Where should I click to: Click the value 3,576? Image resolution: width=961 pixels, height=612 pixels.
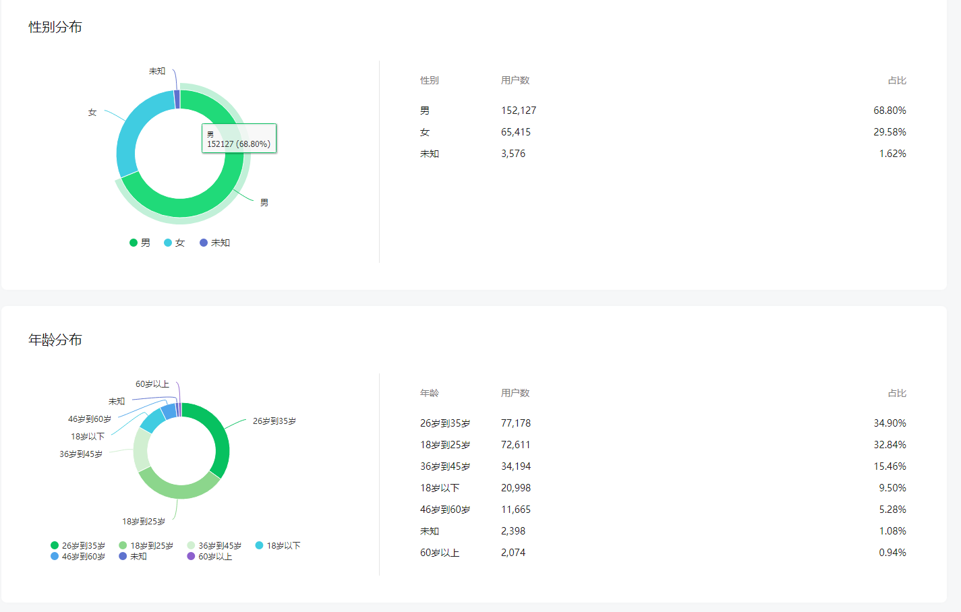pos(513,154)
